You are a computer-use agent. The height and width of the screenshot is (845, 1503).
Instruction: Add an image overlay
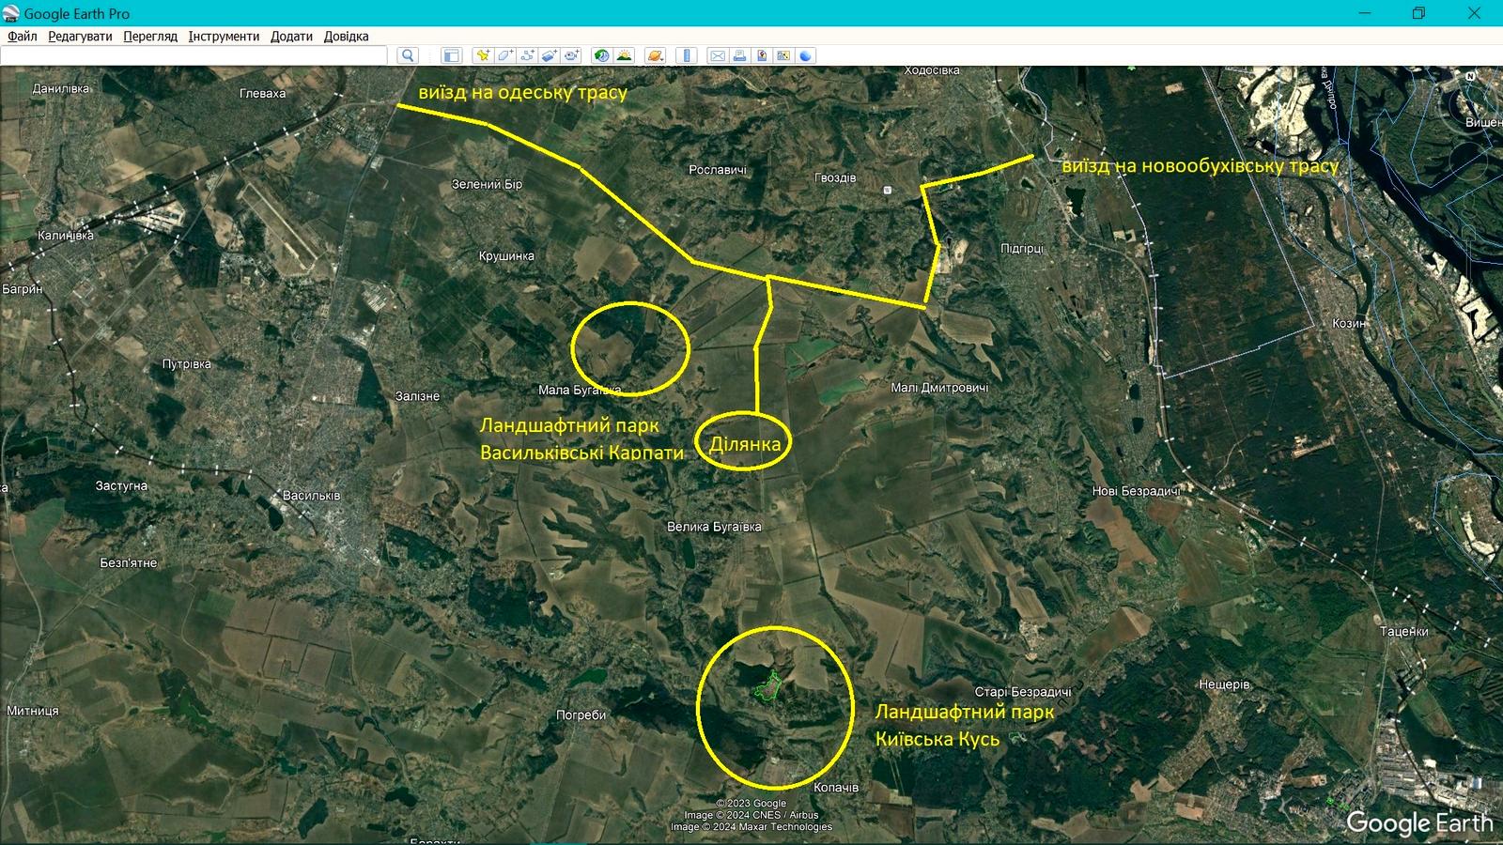coord(550,55)
